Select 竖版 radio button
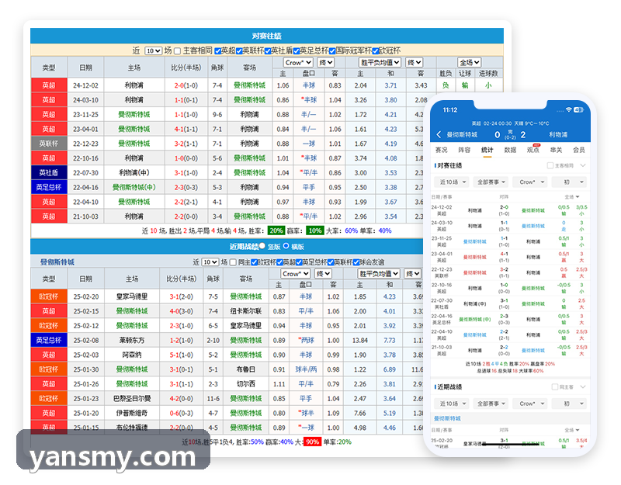621x485 pixels. point(262,246)
